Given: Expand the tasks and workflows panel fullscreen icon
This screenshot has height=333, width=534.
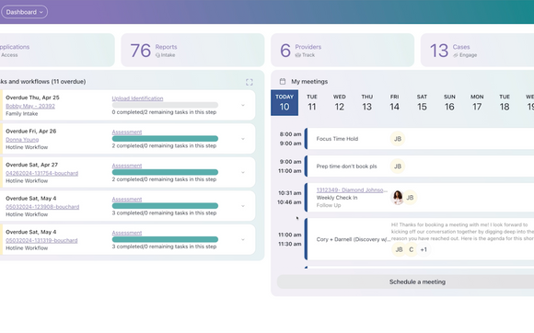Looking at the screenshot, I should pos(250,82).
